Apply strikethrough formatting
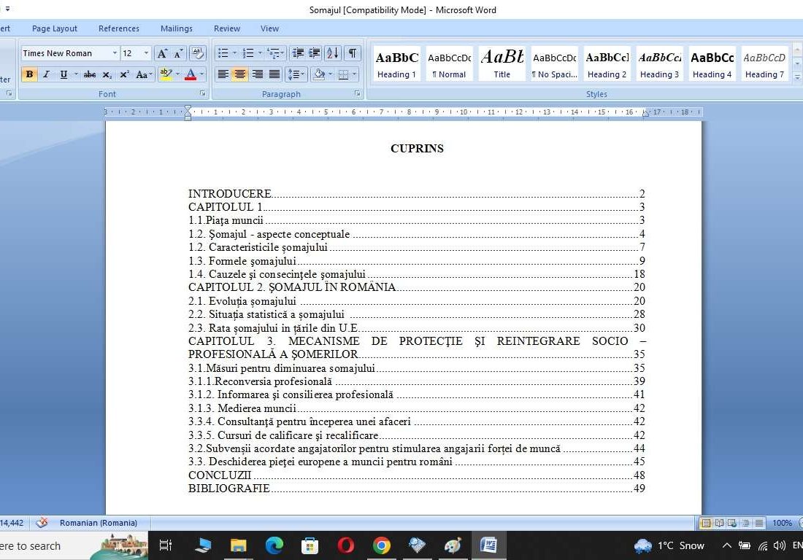Image resolution: width=803 pixels, height=560 pixels. tap(90, 74)
